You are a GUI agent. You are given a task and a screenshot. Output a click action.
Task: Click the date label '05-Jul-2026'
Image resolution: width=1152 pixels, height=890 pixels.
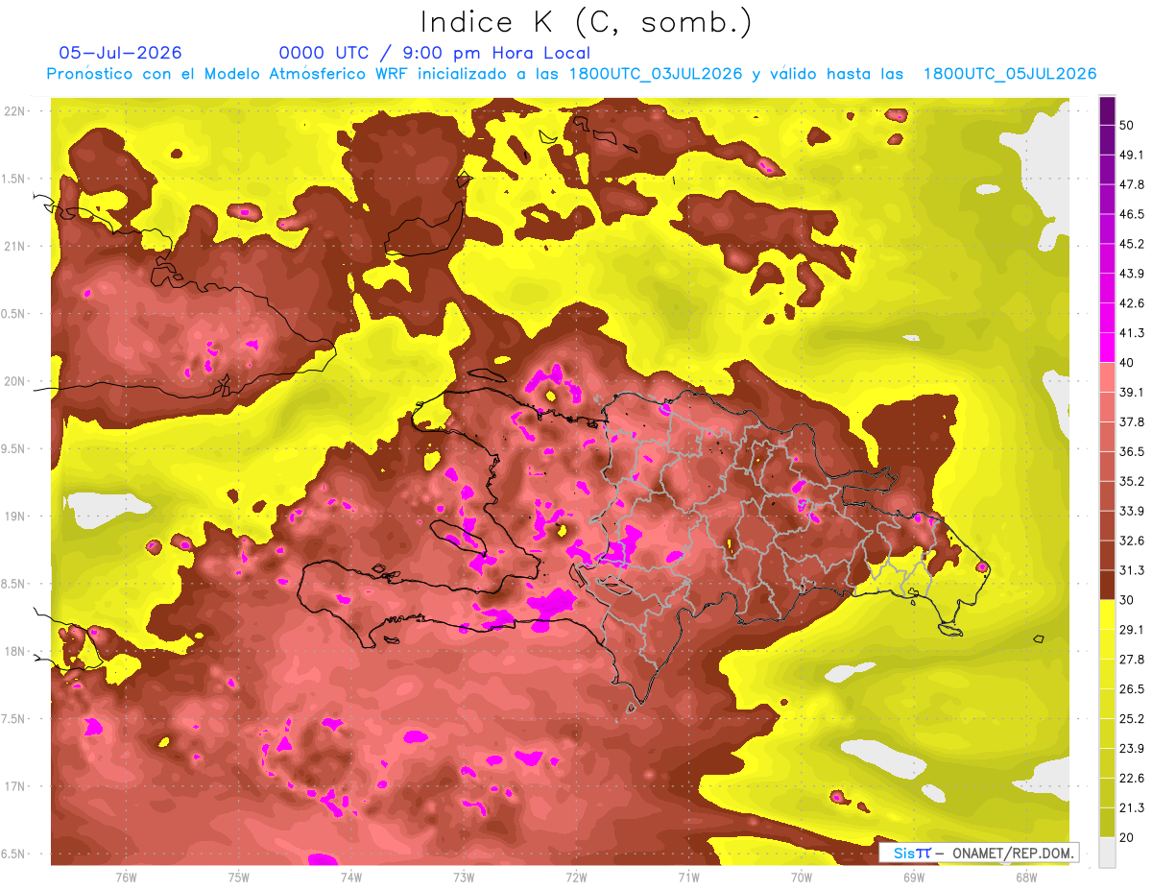coord(120,53)
